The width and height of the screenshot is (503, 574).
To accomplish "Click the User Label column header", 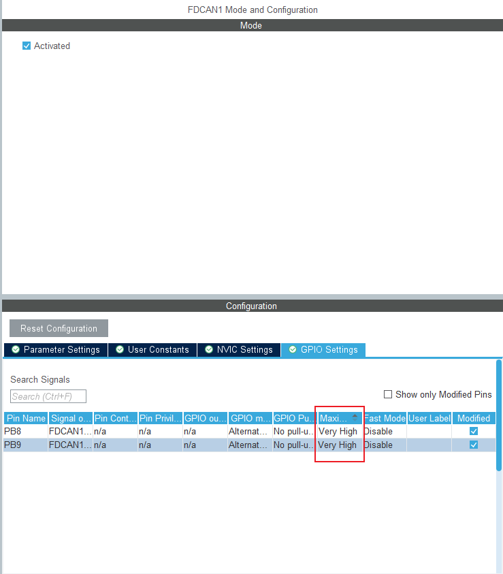I will pos(429,418).
